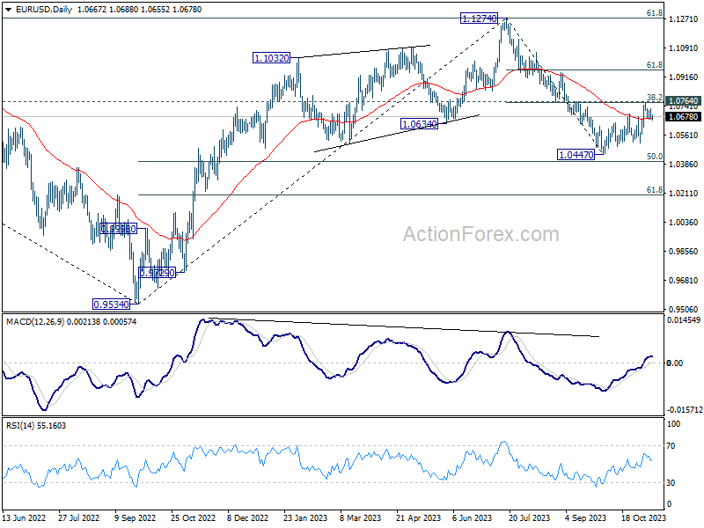The height and width of the screenshot is (528, 704).
Task: Click the 18 Oct 2023 date marker
Action: coord(644,517)
